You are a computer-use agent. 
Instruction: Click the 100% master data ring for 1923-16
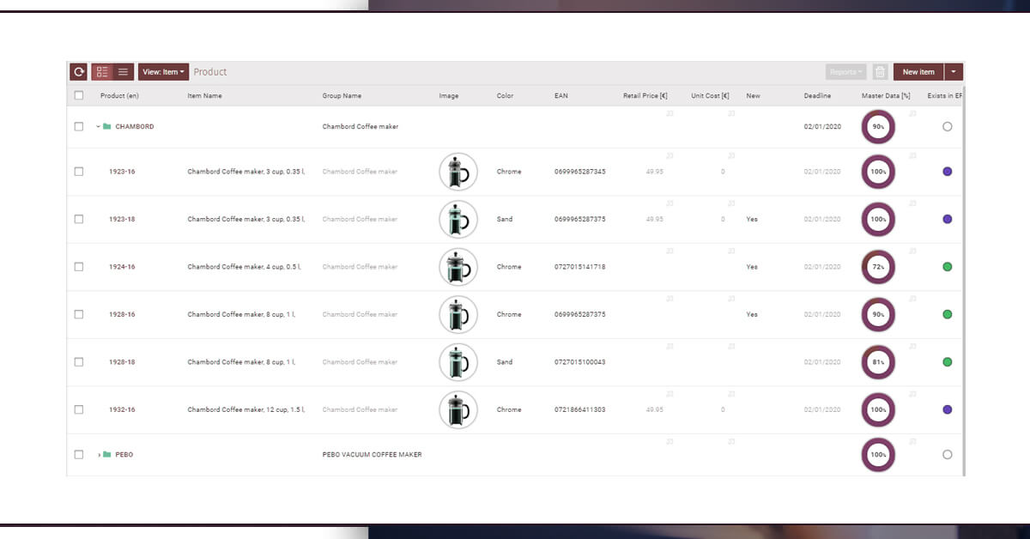coord(878,172)
